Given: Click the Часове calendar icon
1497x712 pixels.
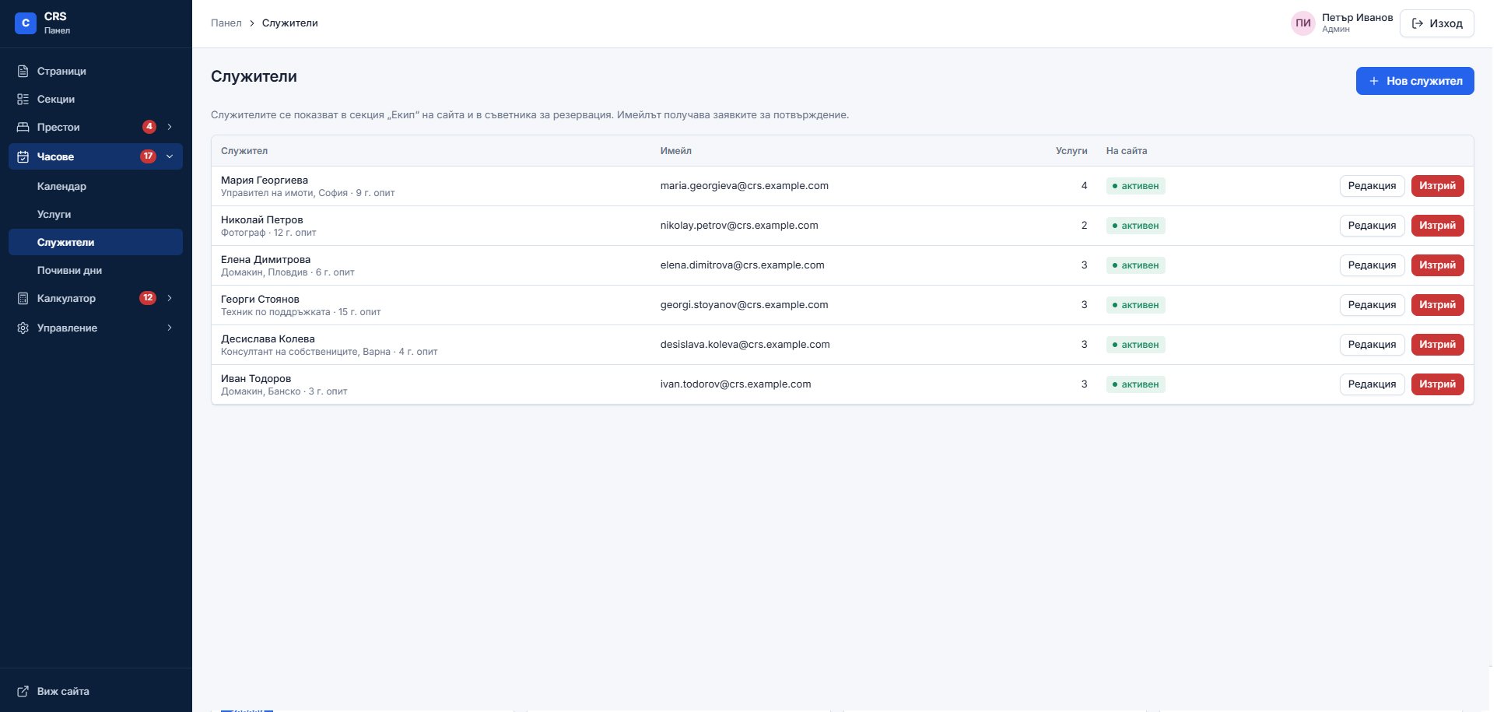Looking at the screenshot, I should click(23, 156).
